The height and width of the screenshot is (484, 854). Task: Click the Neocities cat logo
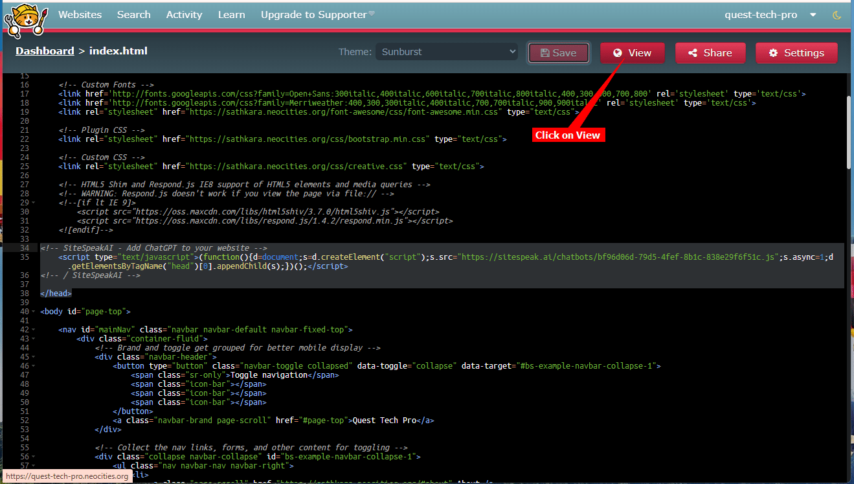tap(25, 20)
